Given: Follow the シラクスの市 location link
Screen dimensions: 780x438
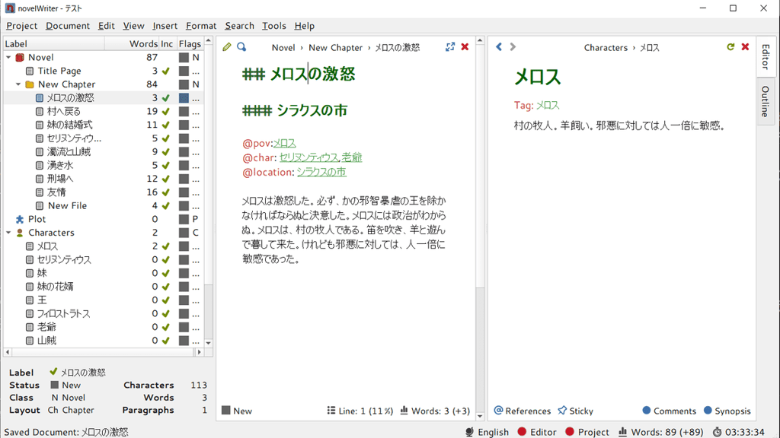Looking at the screenshot, I should [321, 172].
